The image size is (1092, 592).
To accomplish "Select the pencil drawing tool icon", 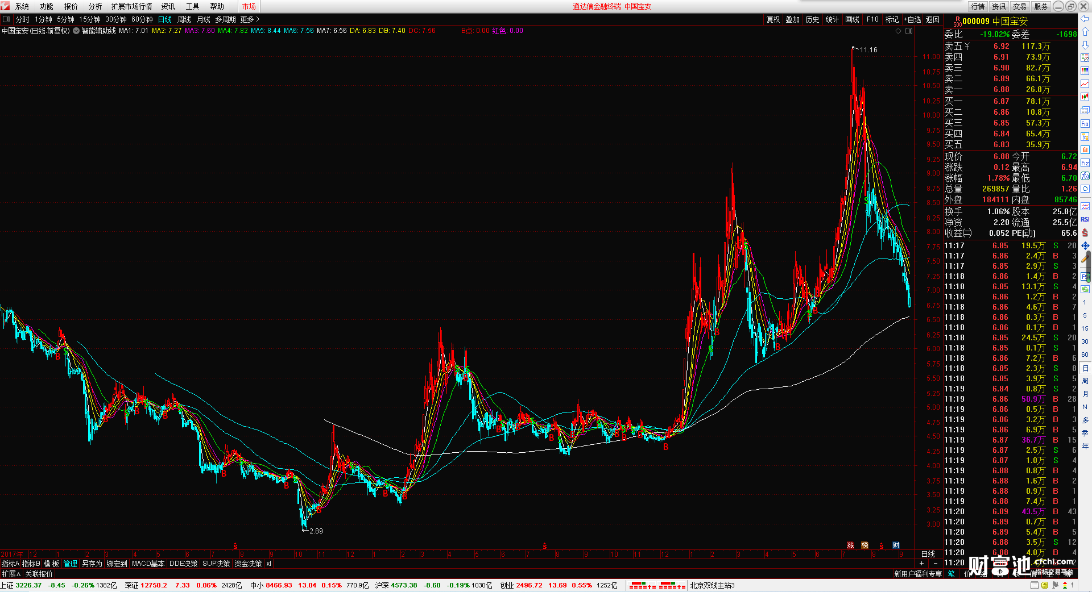I will pos(1085,259).
